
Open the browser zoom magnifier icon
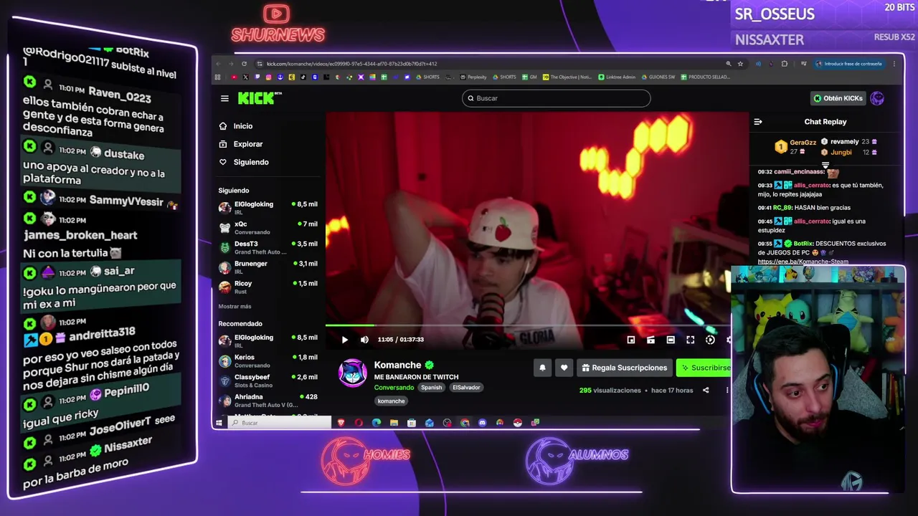click(728, 64)
